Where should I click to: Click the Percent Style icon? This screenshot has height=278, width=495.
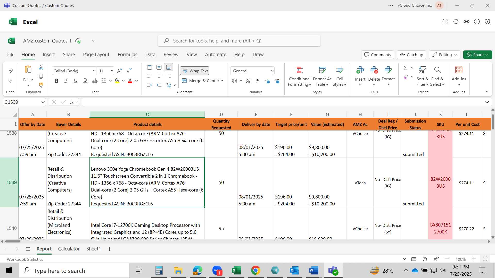tap(248, 81)
